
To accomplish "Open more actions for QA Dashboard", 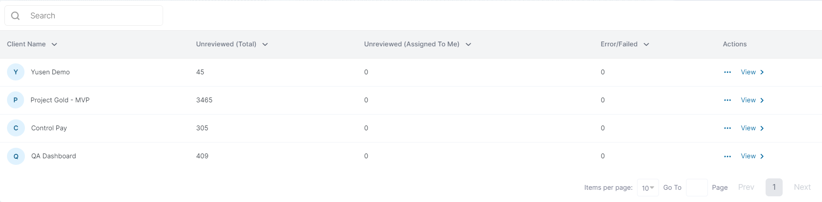I will pyautogui.click(x=727, y=156).
